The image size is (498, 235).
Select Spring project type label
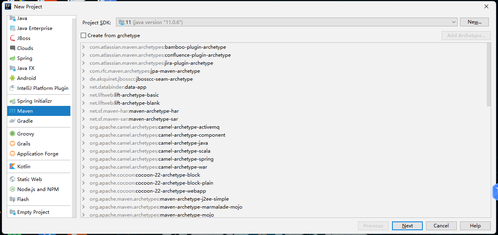(25, 58)
